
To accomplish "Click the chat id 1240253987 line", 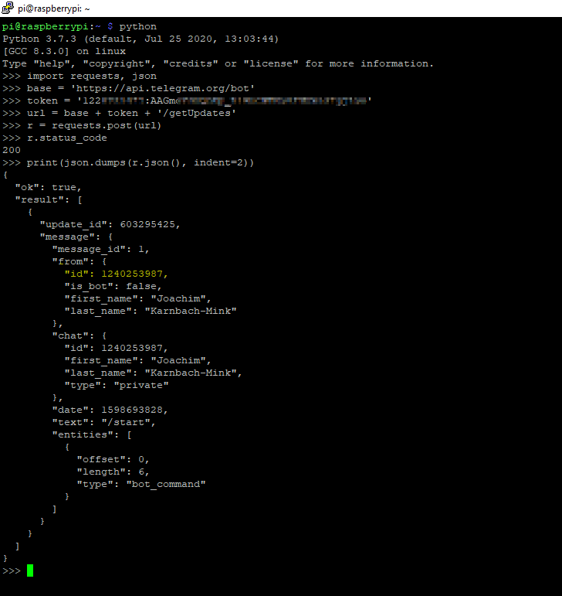I will pyautogui.click(x=116, y=348).
